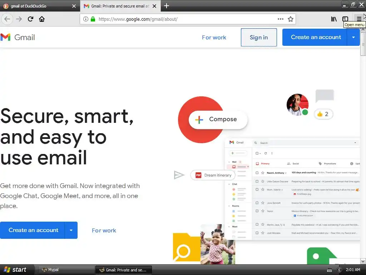Open the Windows start menu

tap(15, 270)
